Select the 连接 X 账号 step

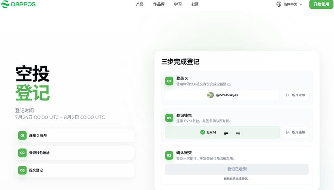point(75,135)
